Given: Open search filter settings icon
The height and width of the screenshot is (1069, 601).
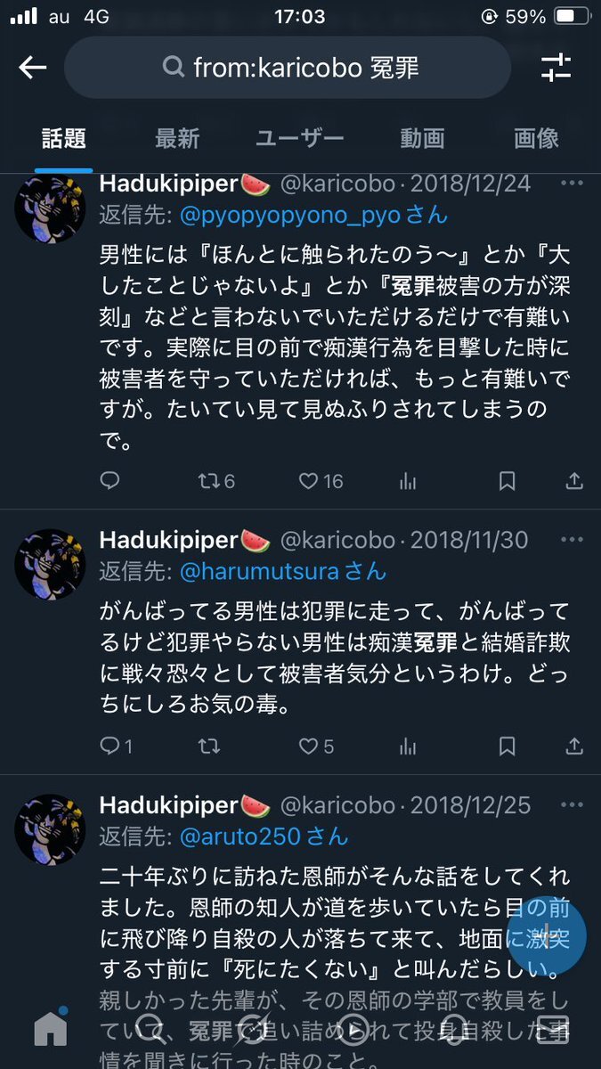Looking at the screenshot, I should pos(556,68).
